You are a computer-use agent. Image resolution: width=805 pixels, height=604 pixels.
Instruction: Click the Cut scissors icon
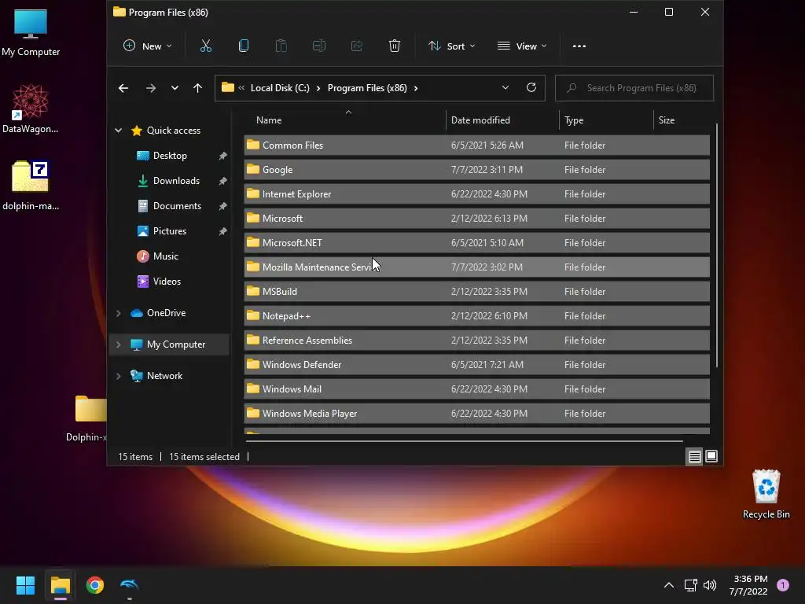click(205, 46)
